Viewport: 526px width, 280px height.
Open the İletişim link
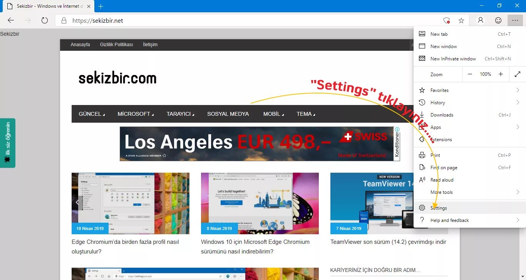coord(150,45)
